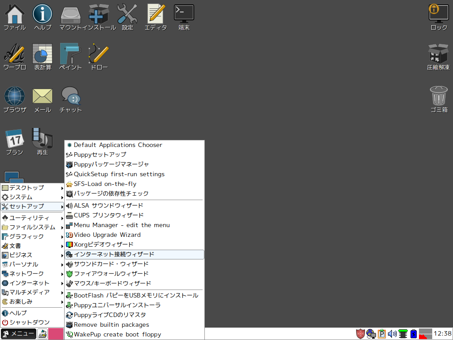Expand the システム submenu
Viewport: 453px width, 340px height.
(x=32, y=197)
